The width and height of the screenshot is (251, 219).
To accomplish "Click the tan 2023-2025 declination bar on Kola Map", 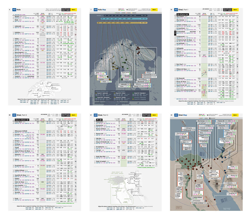I will point(122,23).
